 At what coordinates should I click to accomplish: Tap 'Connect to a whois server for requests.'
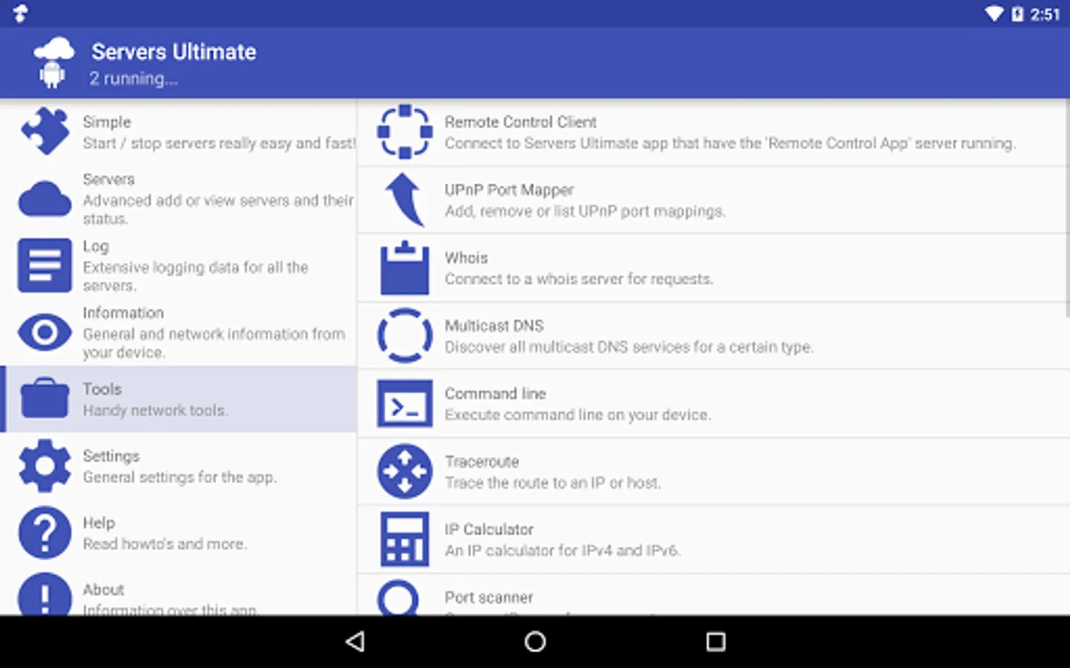point(579,279)
